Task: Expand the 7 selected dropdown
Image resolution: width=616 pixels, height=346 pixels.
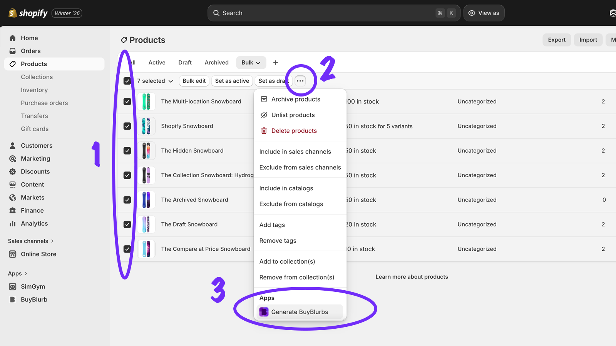Action: (154, 81)
